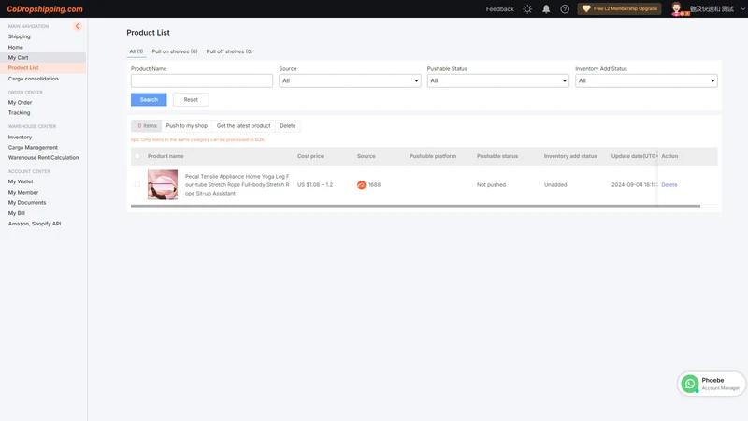Click the '2024-09-04' update date cell
This screenshot has height=421, width=748.
pos(635,184)
